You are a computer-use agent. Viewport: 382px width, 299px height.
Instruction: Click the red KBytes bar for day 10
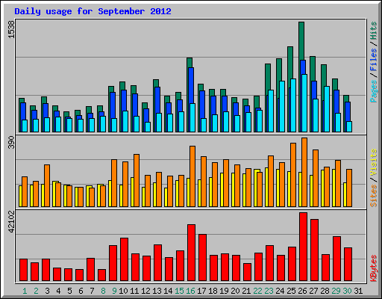tap(124, 259)
